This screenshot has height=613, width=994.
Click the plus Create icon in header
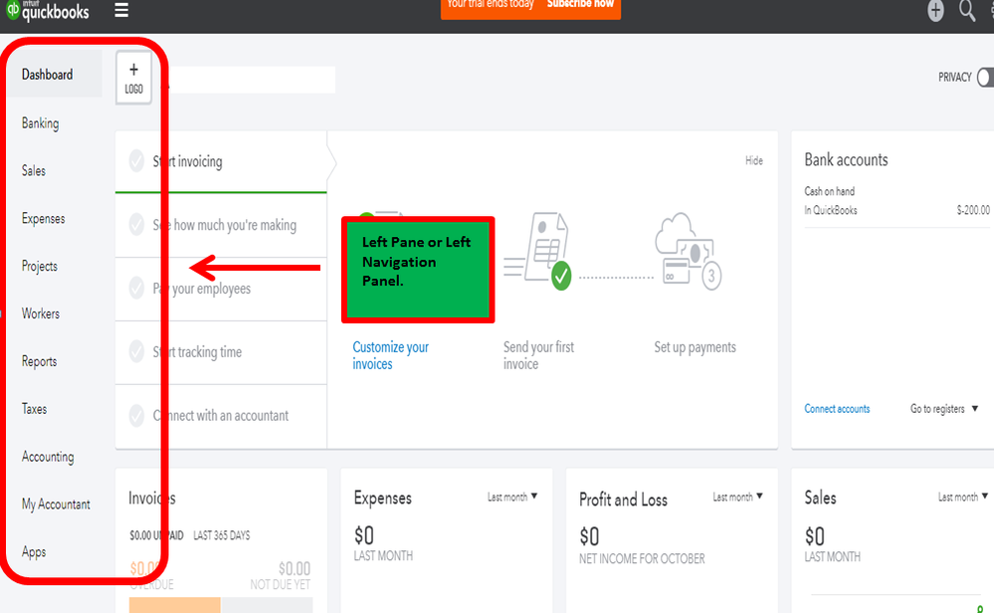pyautogui.click(x=935, y=10)
